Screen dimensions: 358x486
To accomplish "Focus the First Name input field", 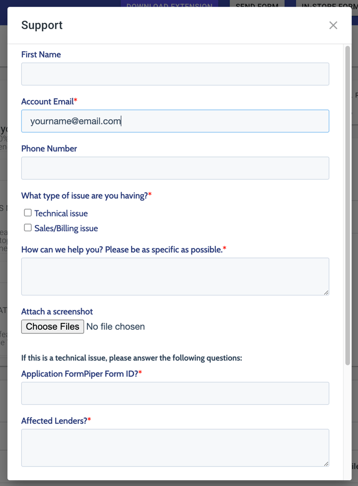I will 175,74.
